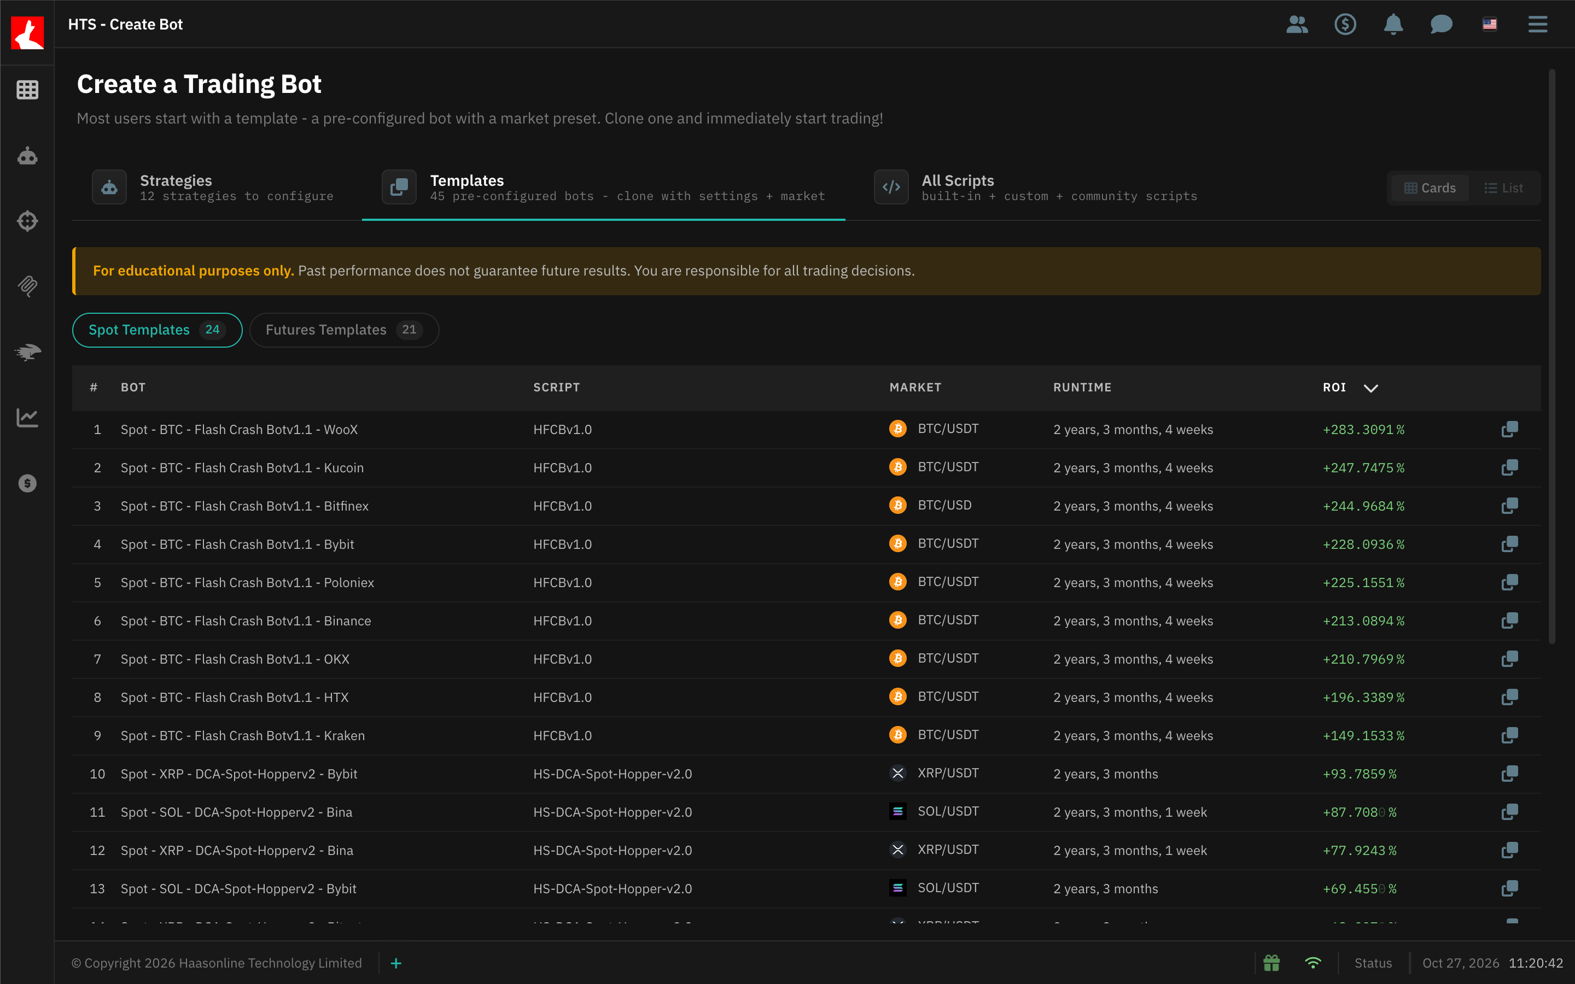Click the plus icon in the footer
Viewport: 1575px width, 984px height.
[x=396, y=963]
